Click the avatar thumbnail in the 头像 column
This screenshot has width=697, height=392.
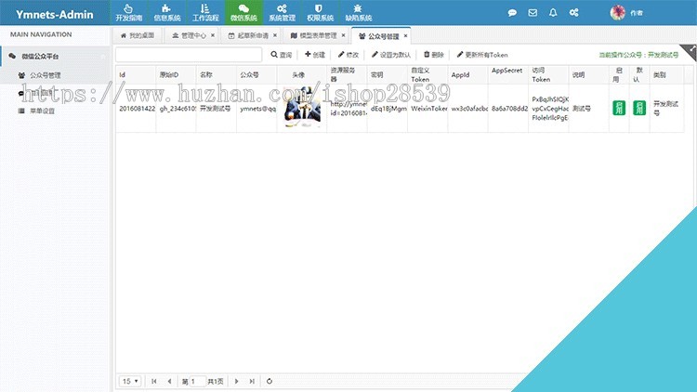(x=302, y=108)
